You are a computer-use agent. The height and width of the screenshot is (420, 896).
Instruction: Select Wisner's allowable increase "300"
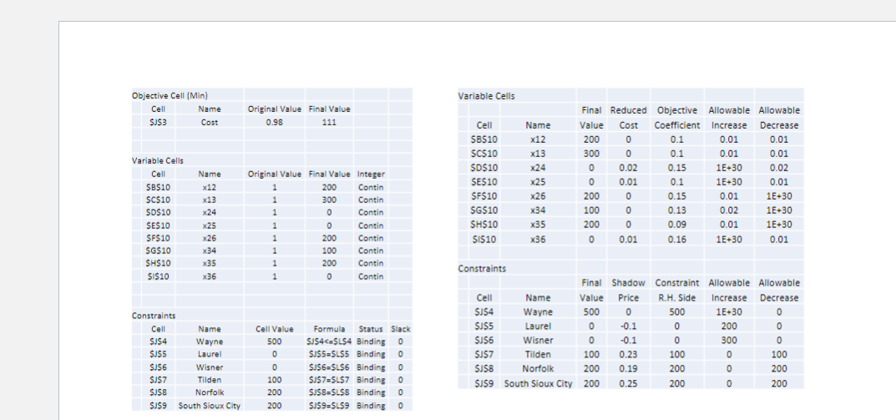(728, 341)
